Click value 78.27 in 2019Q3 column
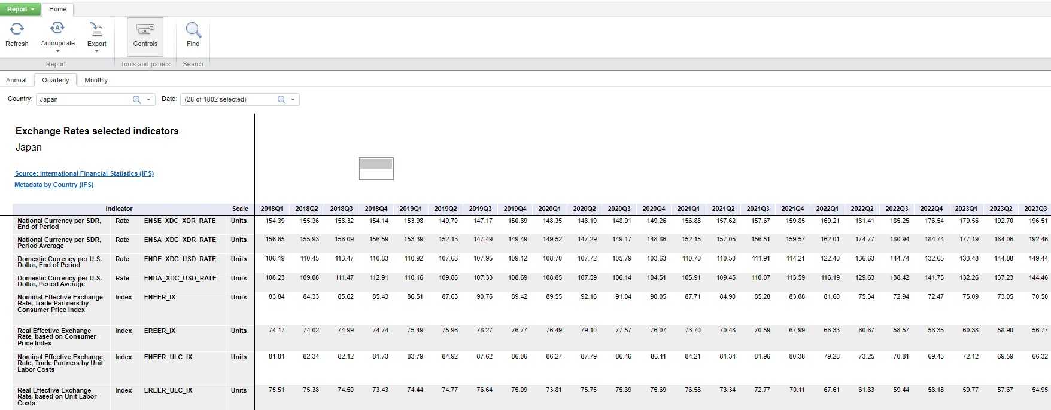 484,330
